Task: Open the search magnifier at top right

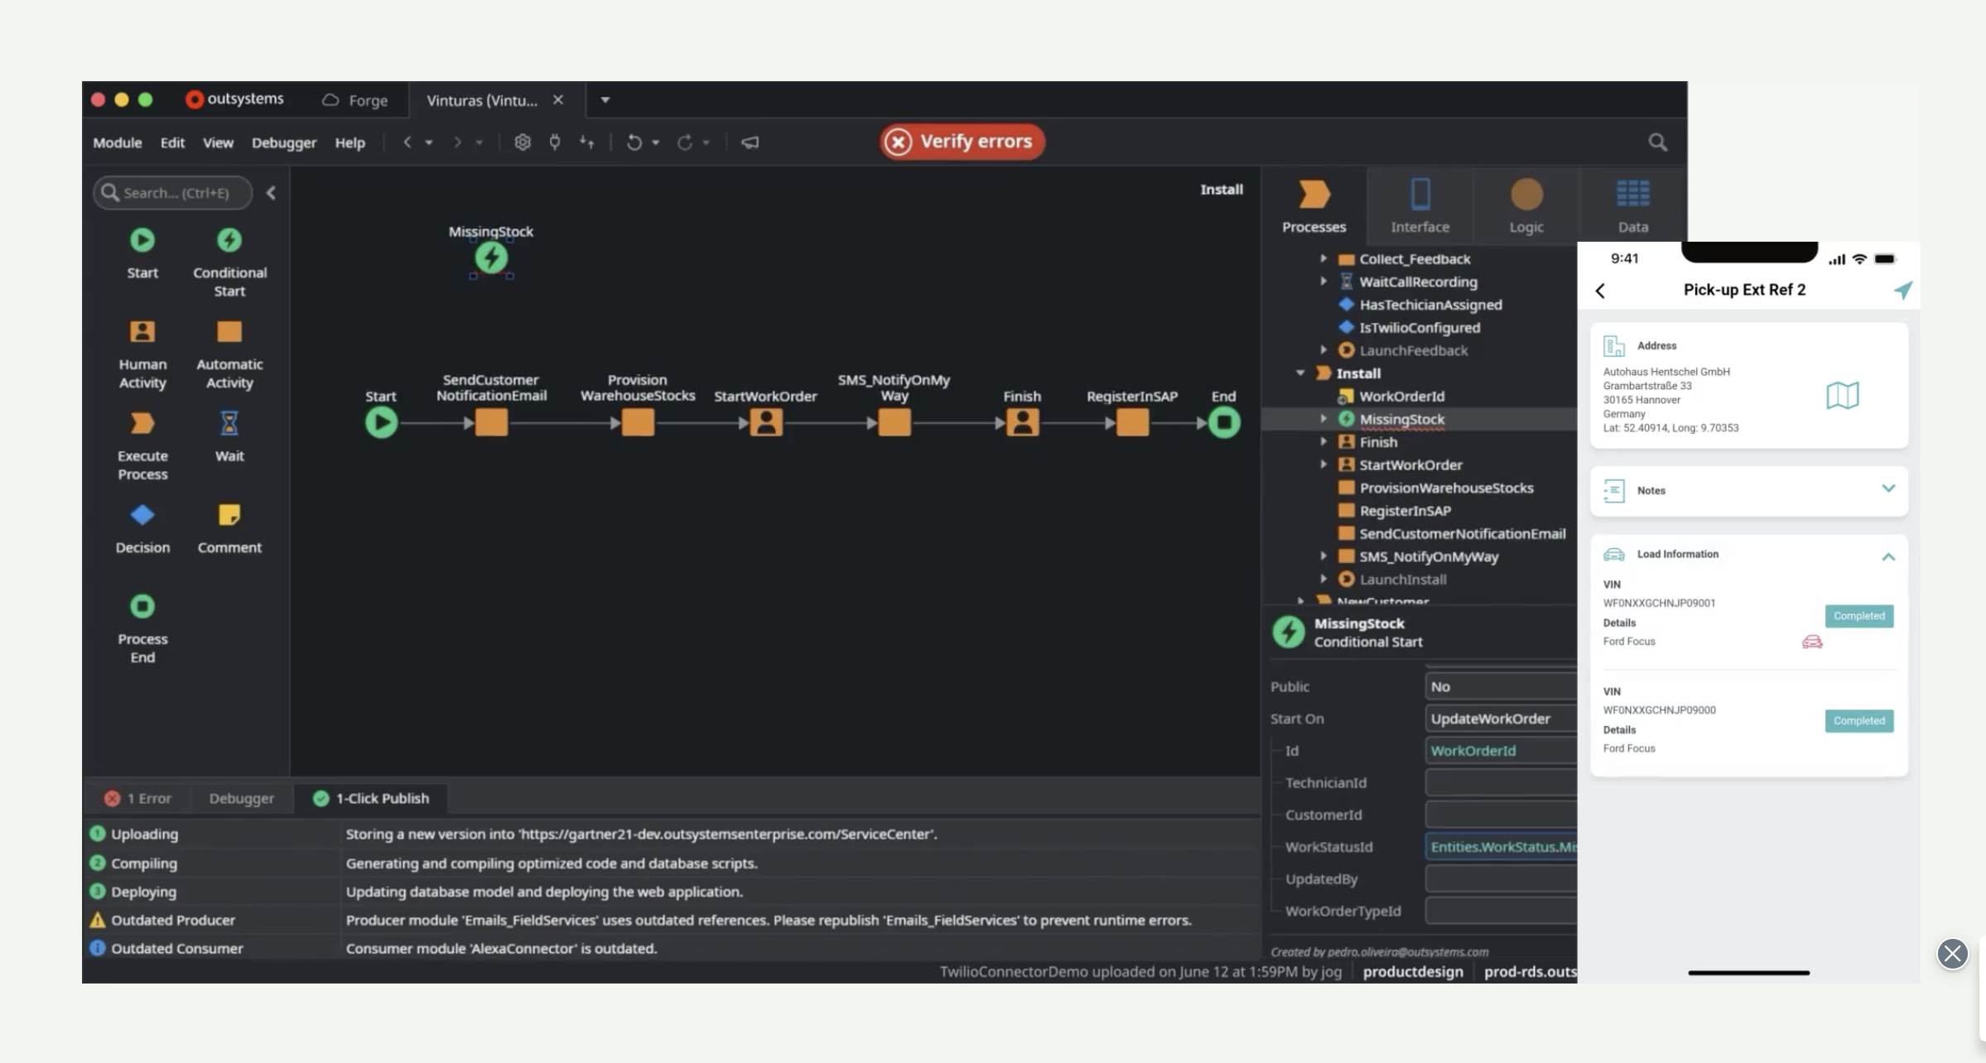Action: (x=1657, y=142)
